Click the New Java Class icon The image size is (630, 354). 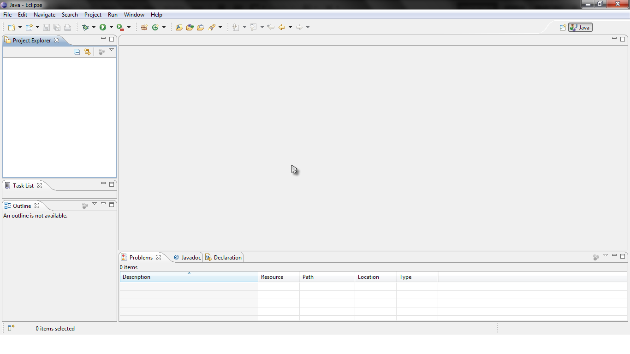pos(155,28)
